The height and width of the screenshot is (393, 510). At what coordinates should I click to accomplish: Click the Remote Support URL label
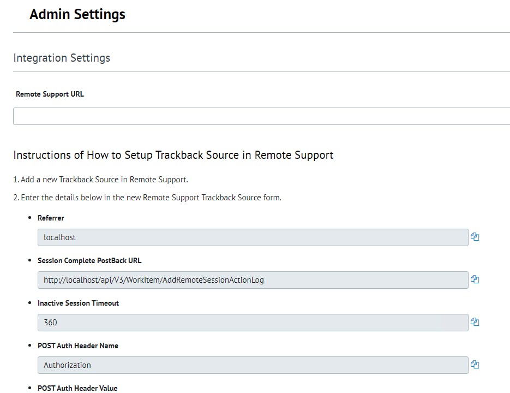pyautogui.click(x=50, y=94)
